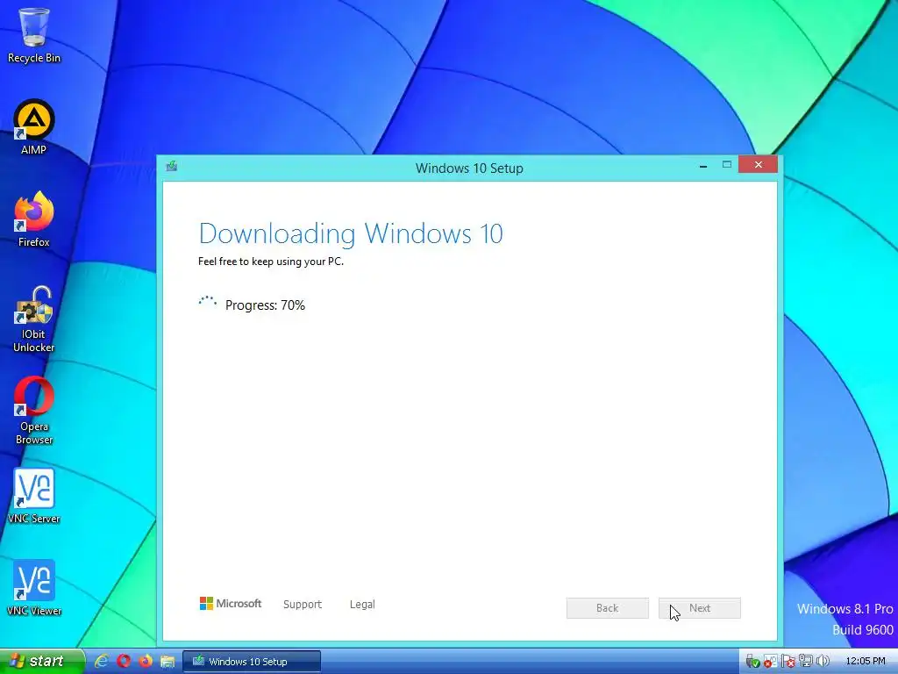898x674 pixels.
Task: Launch Firefox from the quick launch bar
Action: click(x=146, y=661)
